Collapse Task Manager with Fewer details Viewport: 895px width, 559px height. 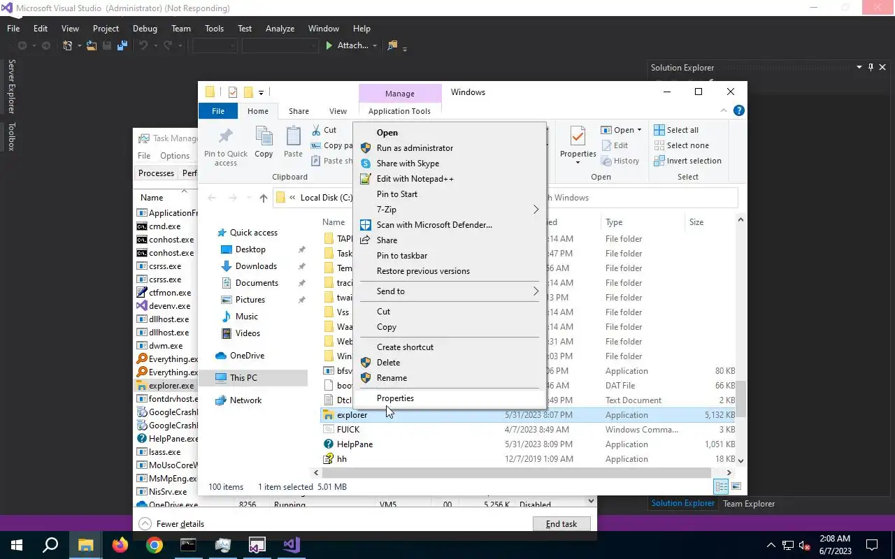coord(172,524)
